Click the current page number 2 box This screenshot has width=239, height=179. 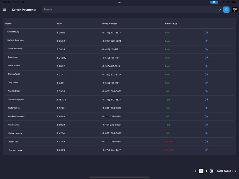click(201, 171)
